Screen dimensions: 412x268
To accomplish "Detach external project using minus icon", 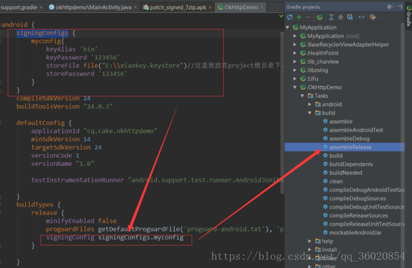I will (x=308, y=17).
